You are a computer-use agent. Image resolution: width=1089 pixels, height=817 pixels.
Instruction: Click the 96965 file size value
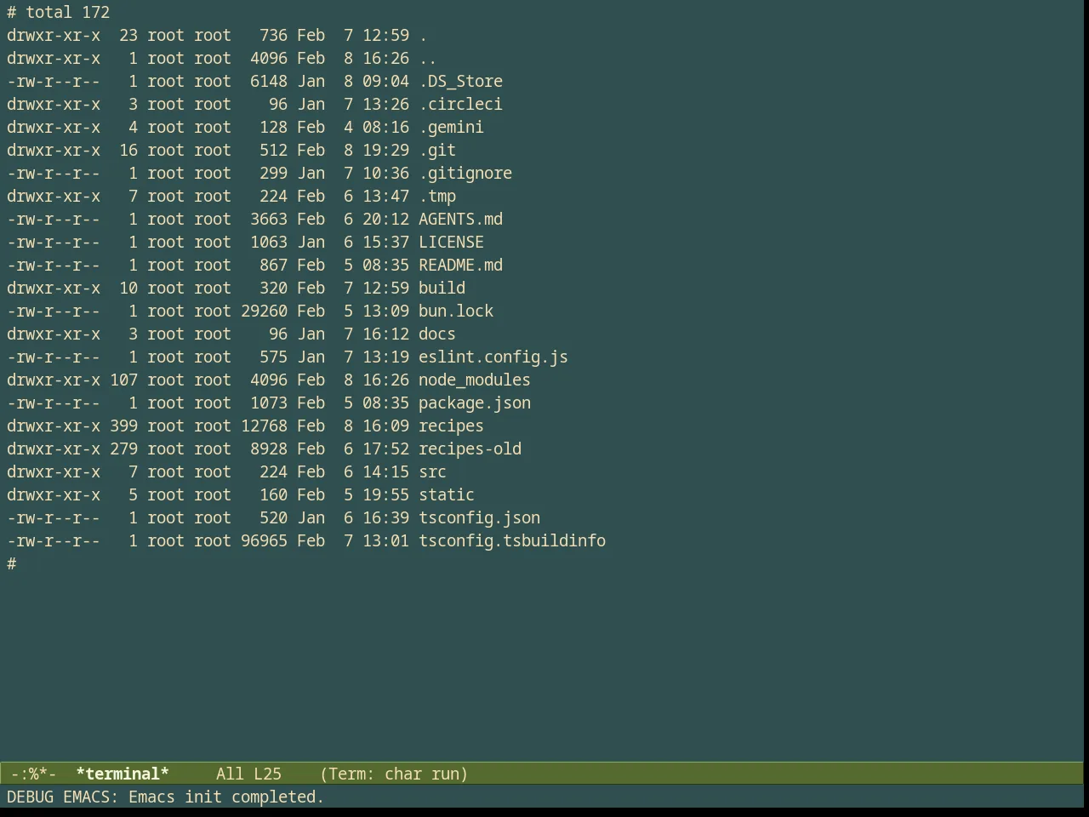(x=264, y=540)
